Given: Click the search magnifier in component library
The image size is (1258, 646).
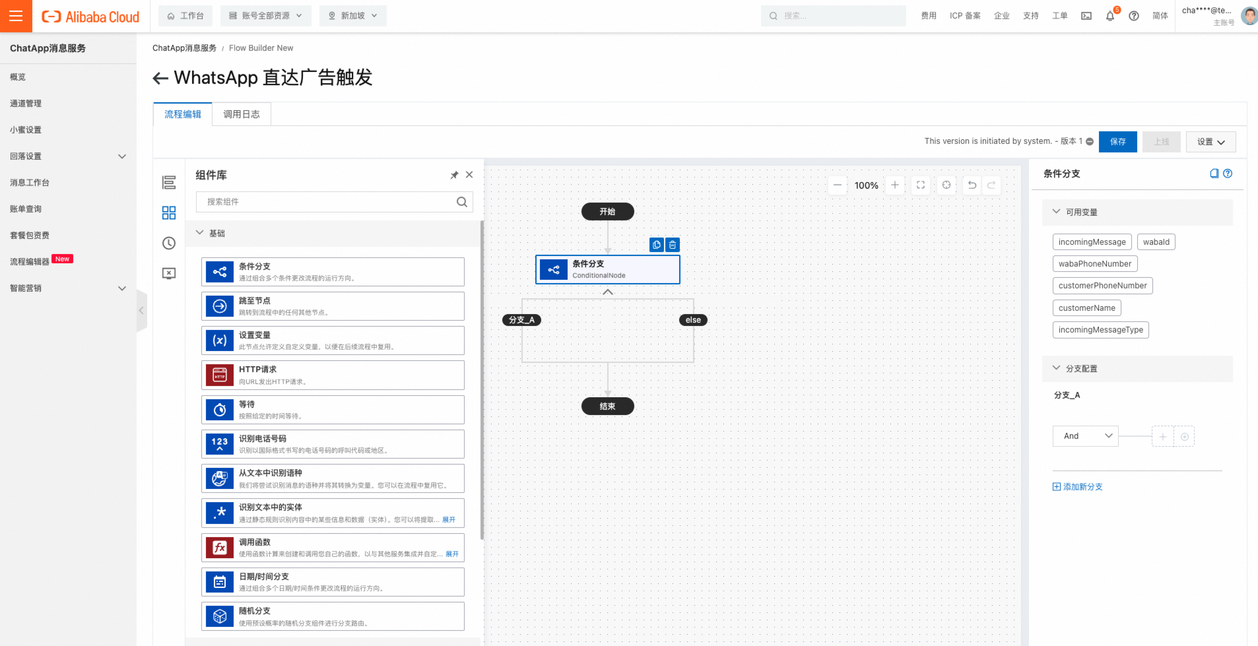Looking at the screenshot, I should point(462,202).
